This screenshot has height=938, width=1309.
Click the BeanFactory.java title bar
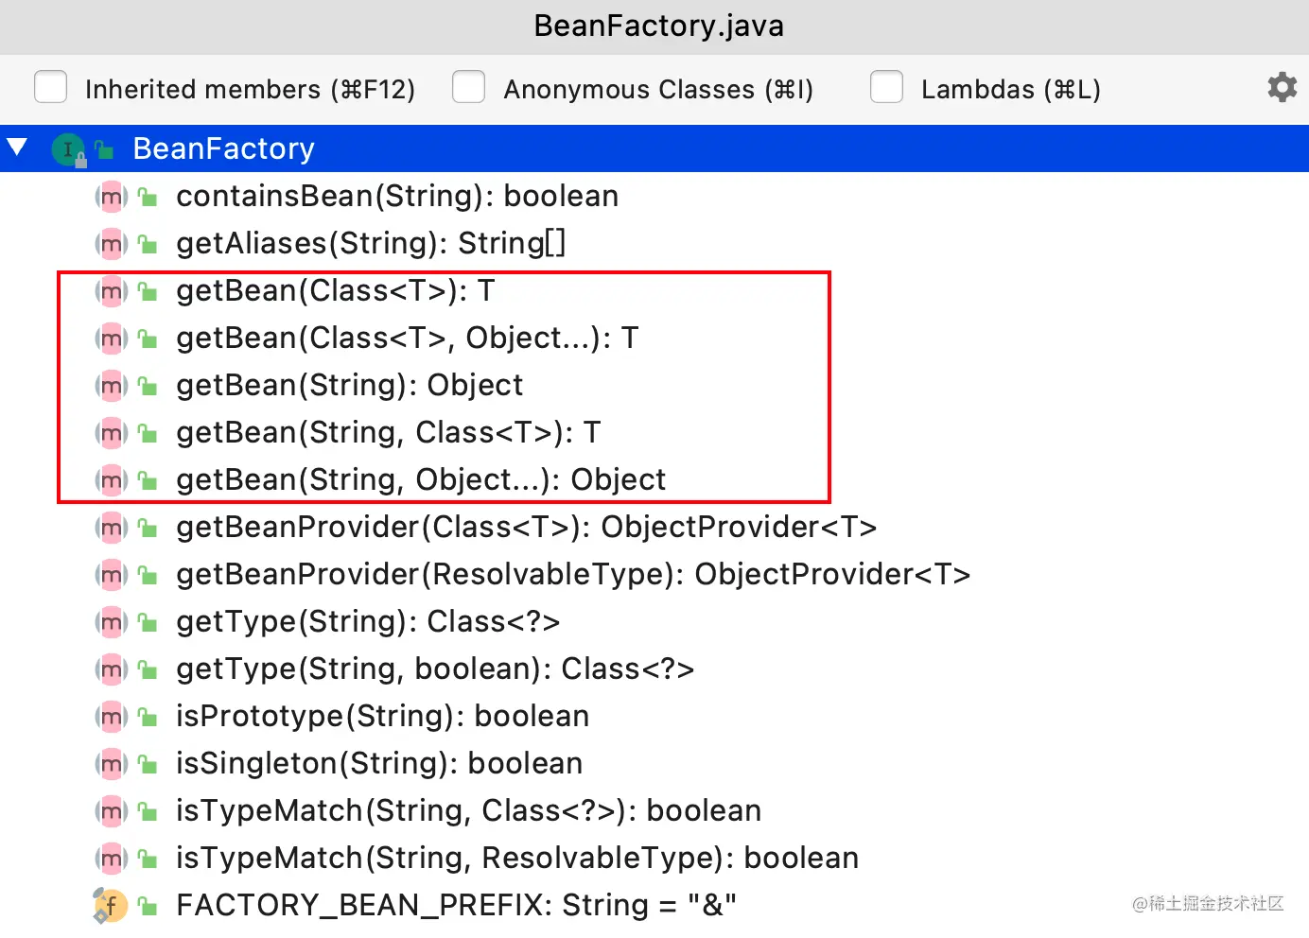658,26
